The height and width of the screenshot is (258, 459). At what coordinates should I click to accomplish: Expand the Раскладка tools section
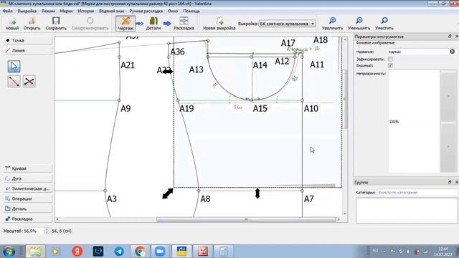point(28,219)
